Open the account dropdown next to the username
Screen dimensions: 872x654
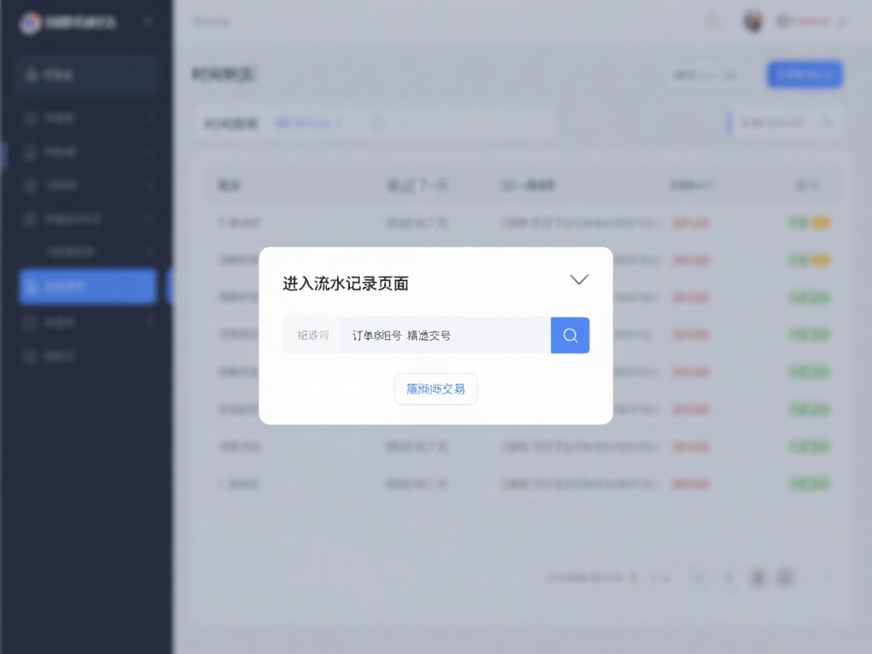pyautogui.click(x=843, y=21)
